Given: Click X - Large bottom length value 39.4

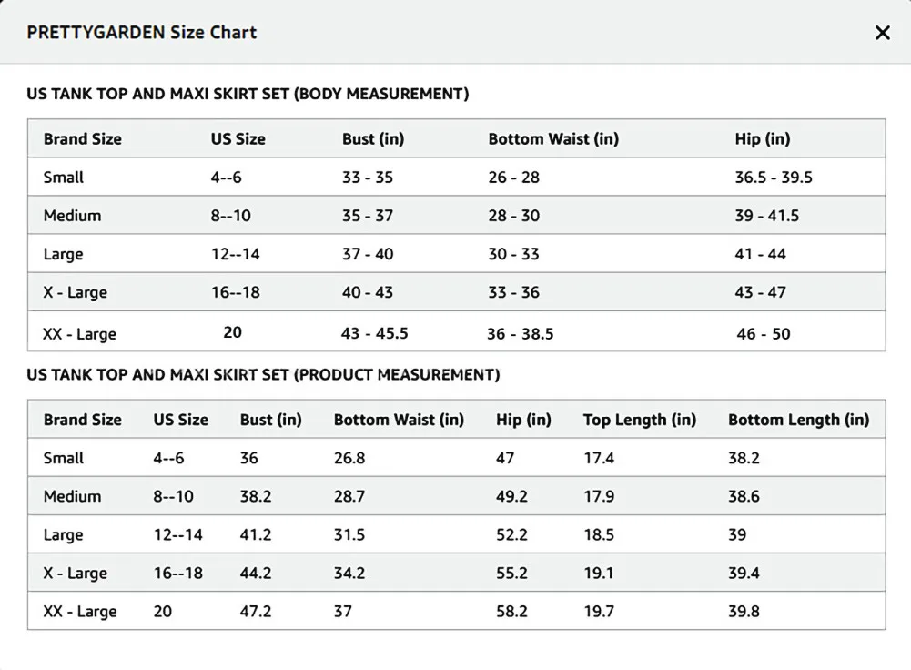Looking at the screenshot, I should coord(744,573).
